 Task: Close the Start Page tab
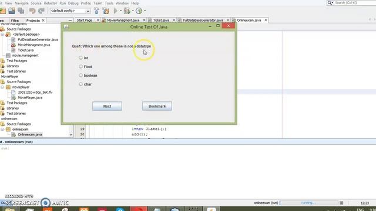(x=98, y=21)
